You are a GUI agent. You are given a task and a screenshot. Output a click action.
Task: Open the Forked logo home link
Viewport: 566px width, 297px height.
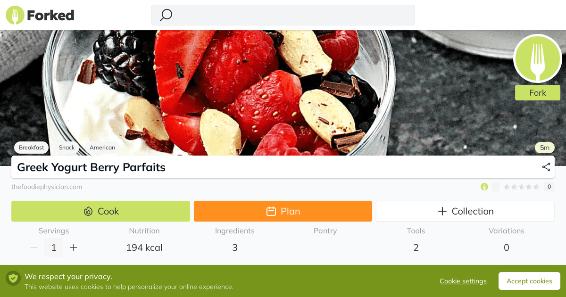point(40,15)
